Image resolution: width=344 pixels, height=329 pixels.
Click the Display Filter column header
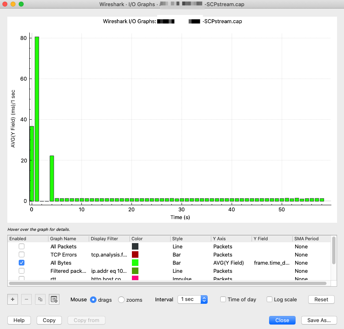click(109, 239)
